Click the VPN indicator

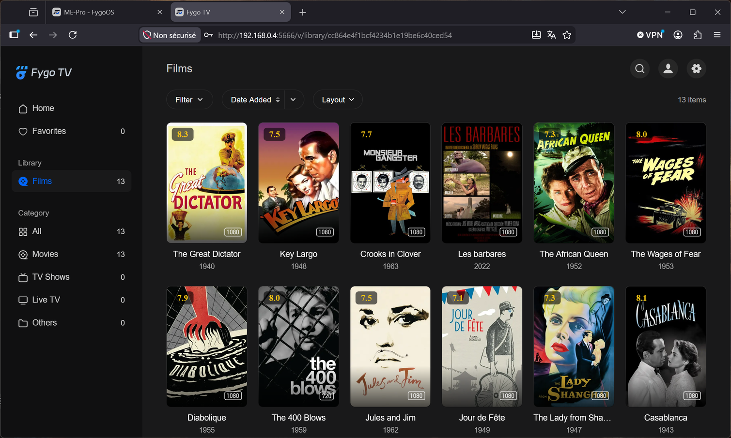point(650,35)
